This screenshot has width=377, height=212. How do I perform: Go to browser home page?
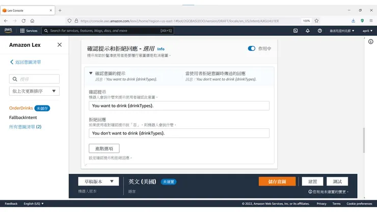(32, 21)
